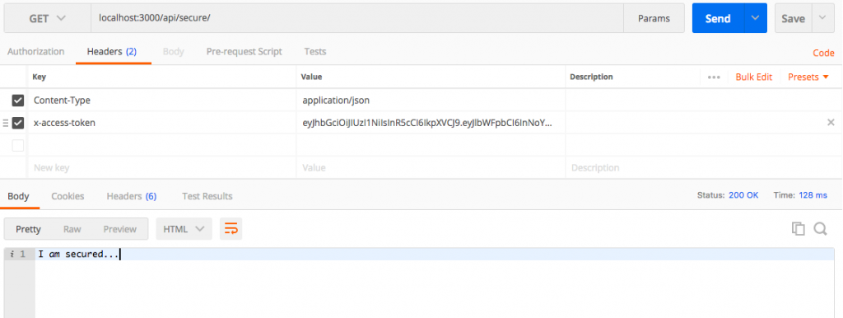This screenshot has width=843, height=318.
Task: Expand the Save button arrow options
Action: click(823, 18)
